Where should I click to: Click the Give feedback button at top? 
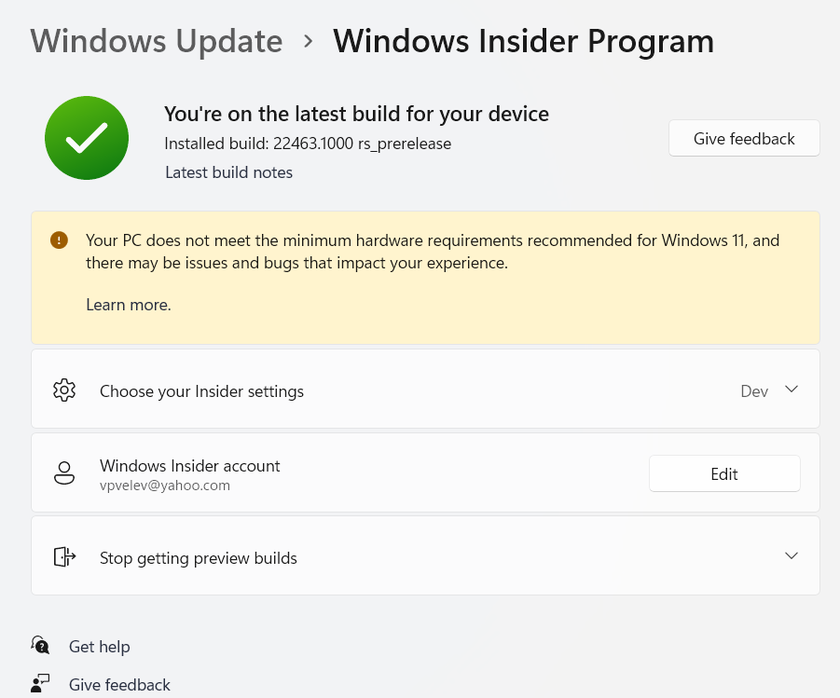pos(744,138)
